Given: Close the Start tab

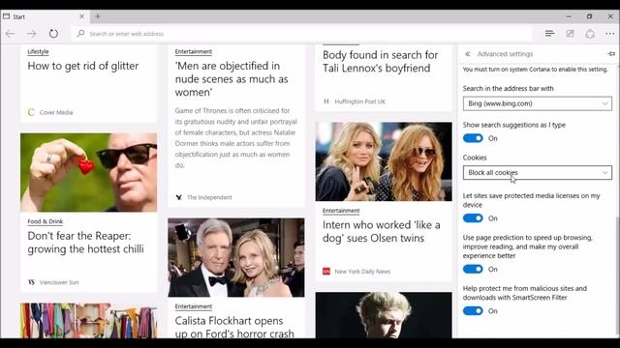Looking at the screenshot, I should [81, 16].
